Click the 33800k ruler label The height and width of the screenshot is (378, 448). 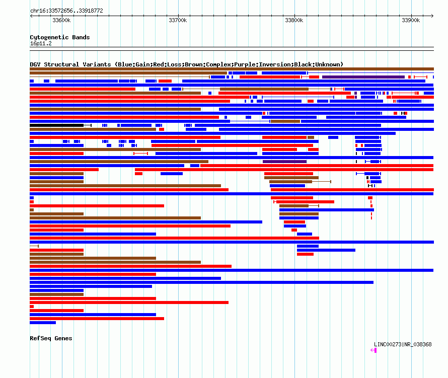[294, 20]
